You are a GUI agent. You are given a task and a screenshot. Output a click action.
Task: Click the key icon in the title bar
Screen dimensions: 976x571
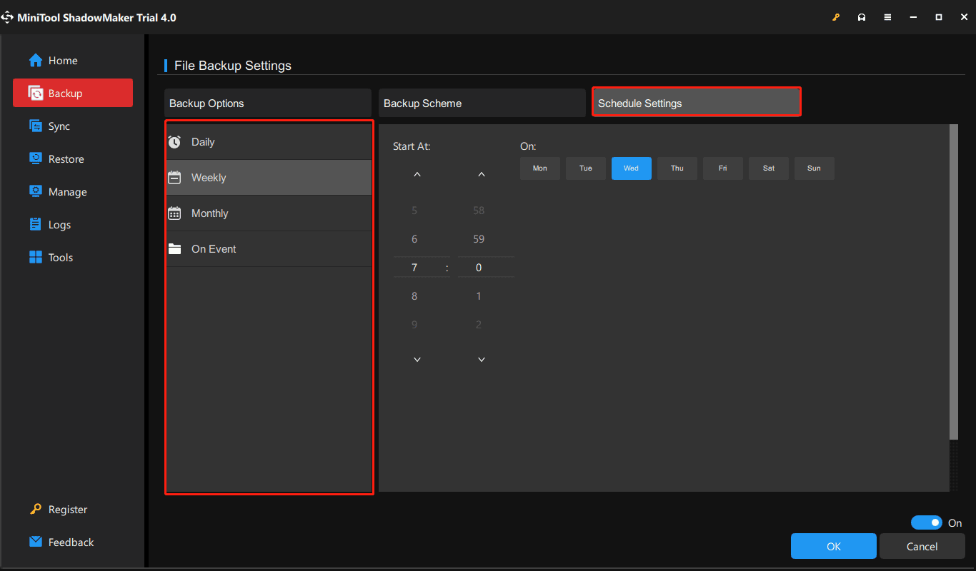pos(836,16)
